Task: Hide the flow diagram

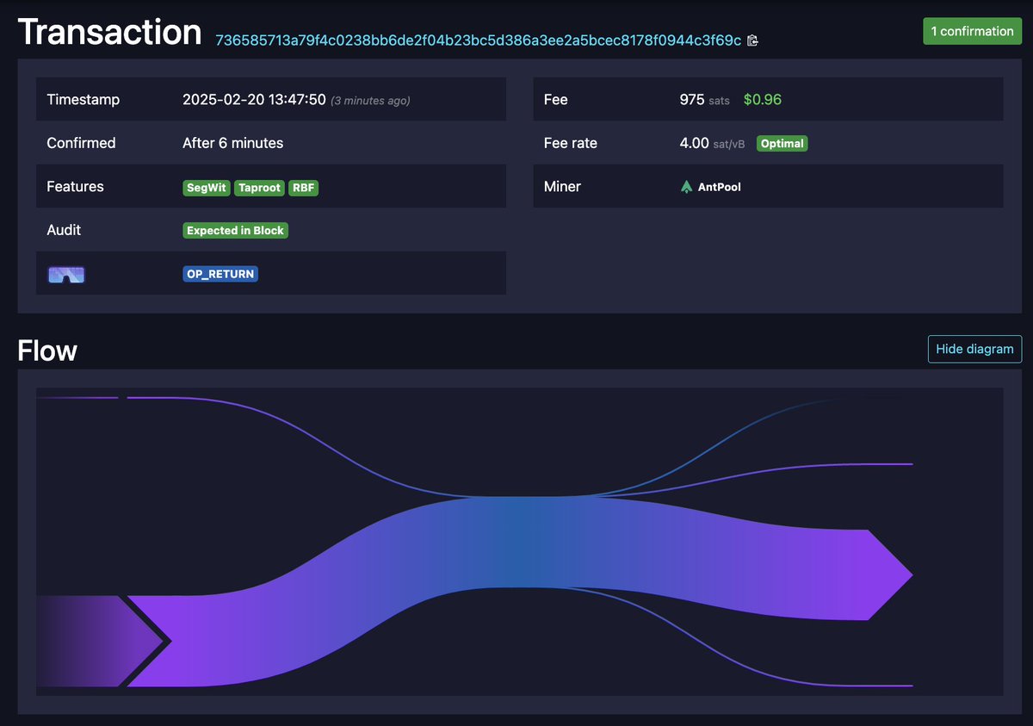Action: 974,349
